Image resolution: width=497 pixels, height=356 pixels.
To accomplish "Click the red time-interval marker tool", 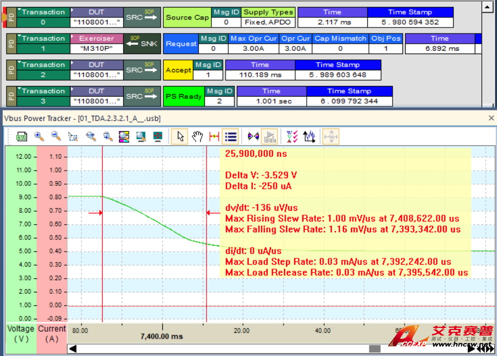I will coord(214,137).
